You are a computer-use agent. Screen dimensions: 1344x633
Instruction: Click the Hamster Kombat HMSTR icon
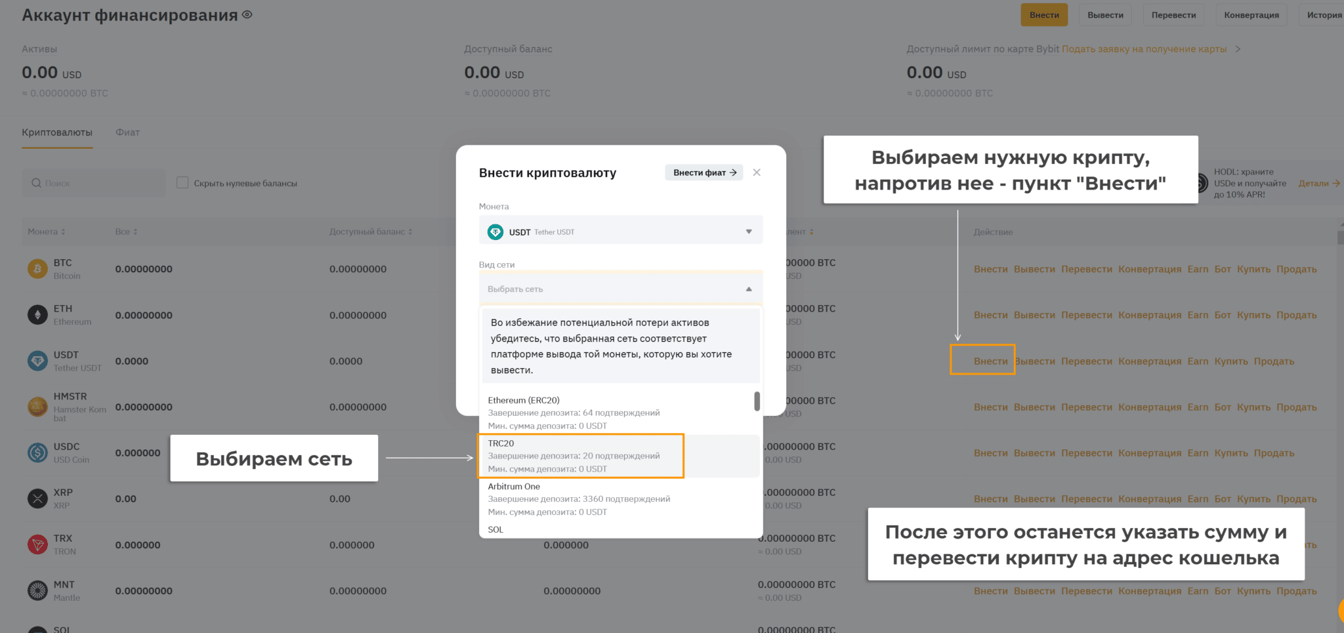(x=37, y=407)
